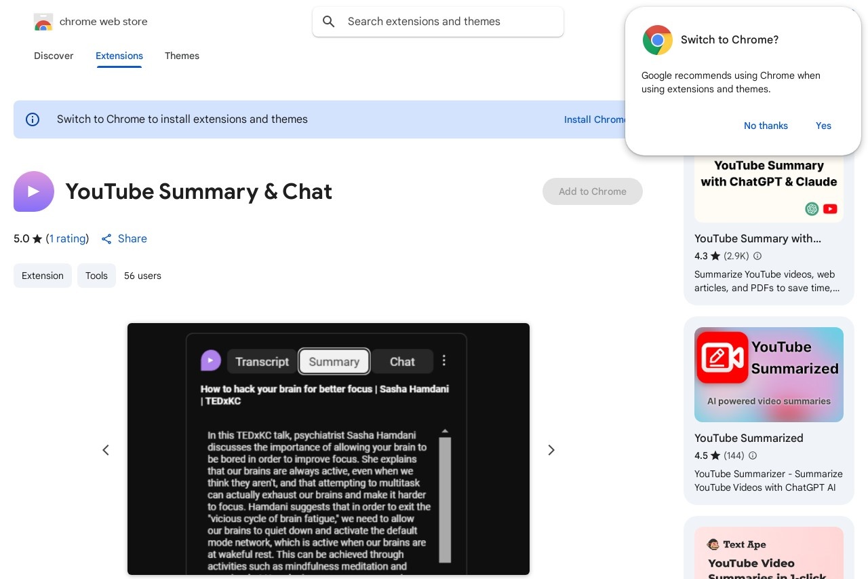
Task: Open the Discover tab
Action: pos(54,56)
